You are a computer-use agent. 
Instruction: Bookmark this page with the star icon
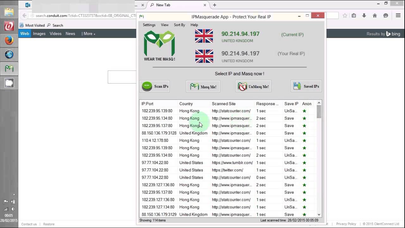click(345, 16)
